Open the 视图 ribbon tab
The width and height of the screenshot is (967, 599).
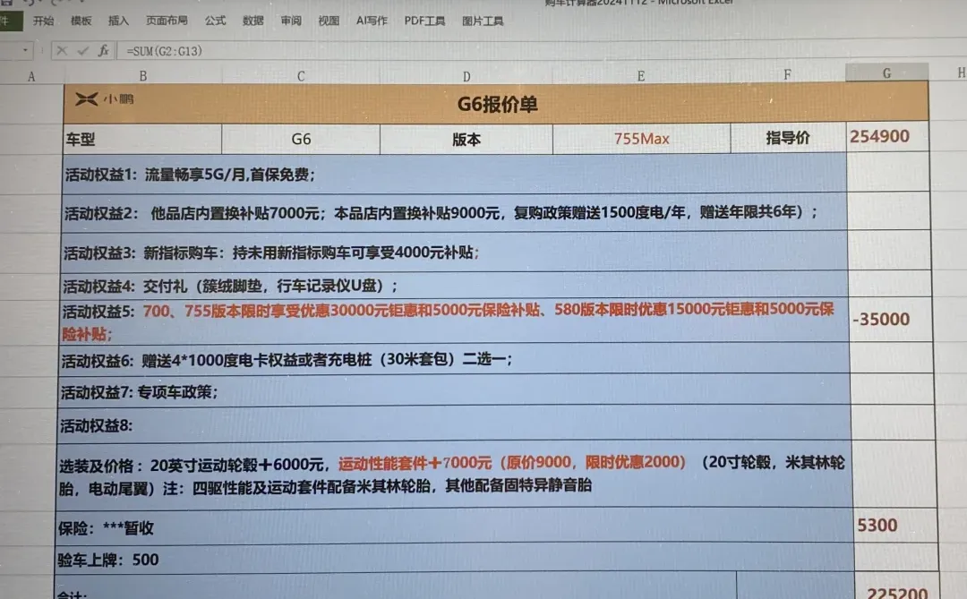pyautogui.click(x=328, y=20)
